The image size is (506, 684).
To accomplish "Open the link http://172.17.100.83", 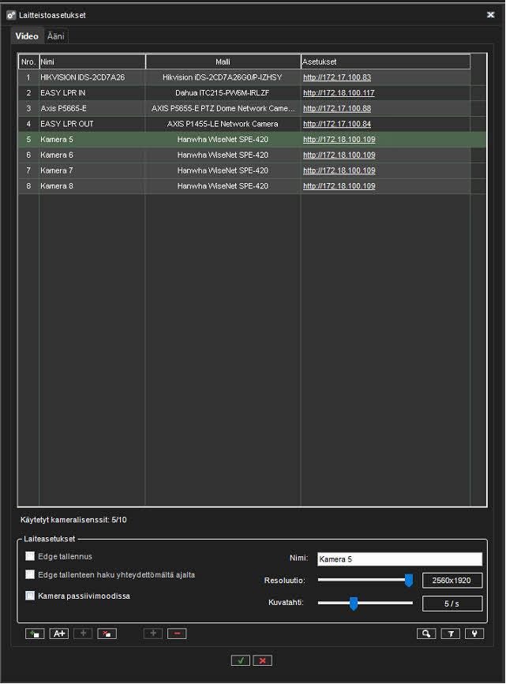I will 337,77.
